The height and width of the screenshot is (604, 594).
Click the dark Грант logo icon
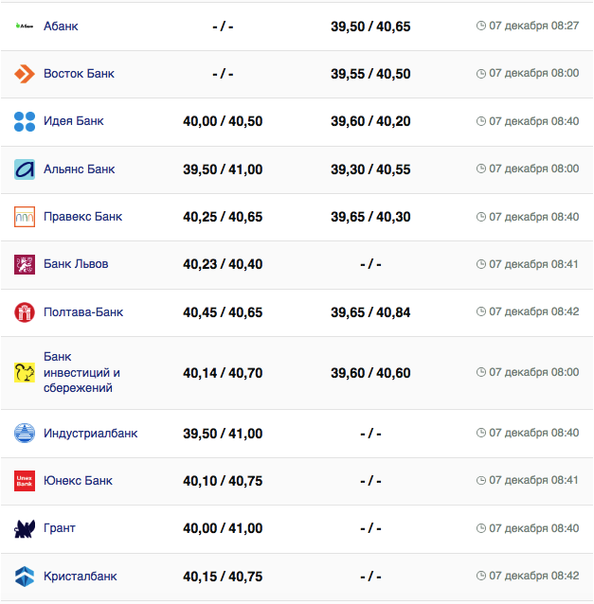pyautogui.click(x=25, y=528)
